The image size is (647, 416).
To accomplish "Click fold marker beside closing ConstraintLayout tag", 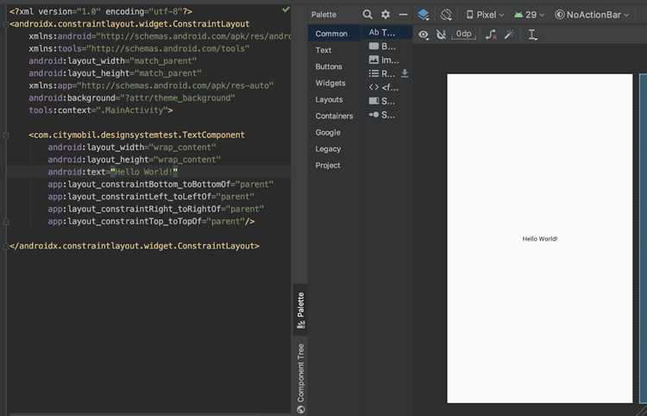I will pos(5,246).
